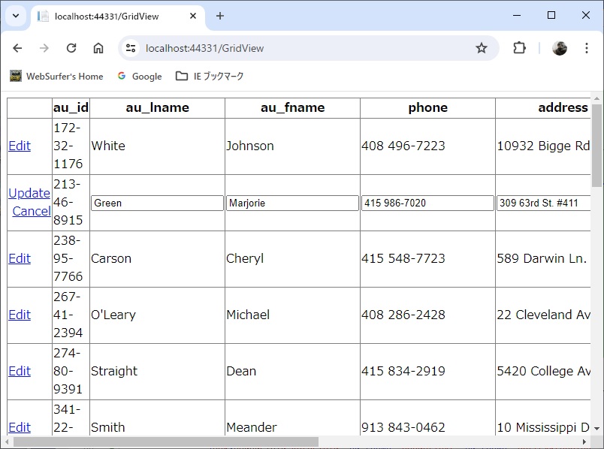Select the WebSurfer's Home bookmark
The image size is (604, 449).
coord(56,76)
